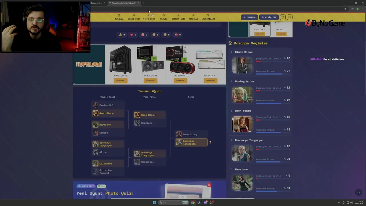Click Hemen Al under 104.143,43 TL
Viewport: 366px width, 206px height.
[210, 80]
